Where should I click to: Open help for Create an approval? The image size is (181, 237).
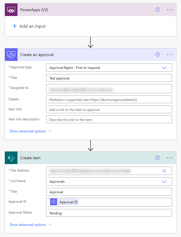point(157,55)
